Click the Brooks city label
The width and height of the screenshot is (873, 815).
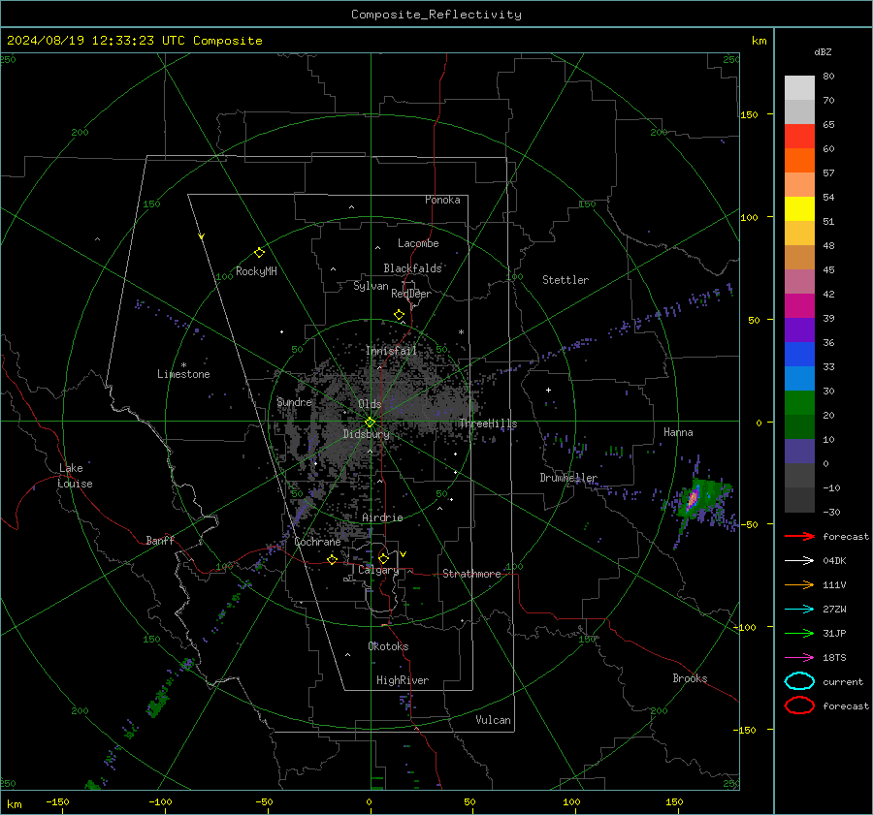click(x=690, y=678)
